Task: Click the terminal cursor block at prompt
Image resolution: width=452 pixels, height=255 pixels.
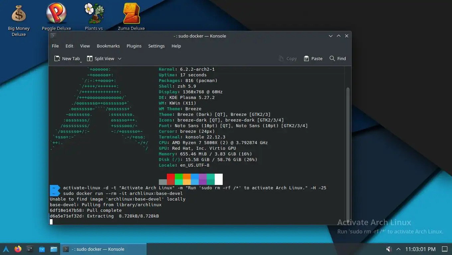Action: (51, 222)
